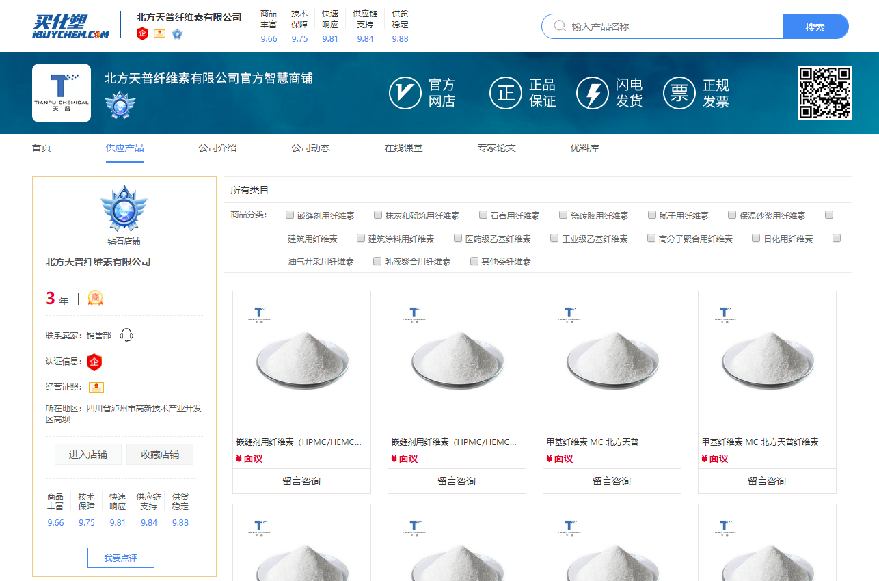Click the small diamond icon in top header
Image resolution: width=879 pixels, height=581 pixels.
[177, 33]
